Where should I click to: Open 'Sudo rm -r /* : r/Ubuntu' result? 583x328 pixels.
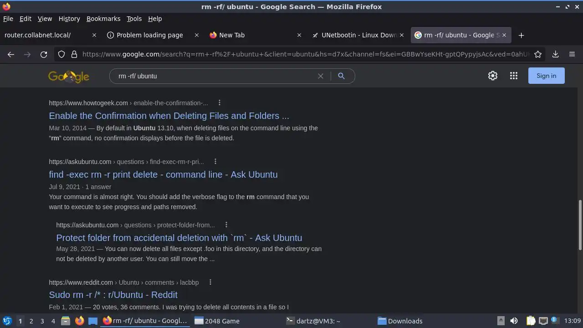tap(113, 295)
